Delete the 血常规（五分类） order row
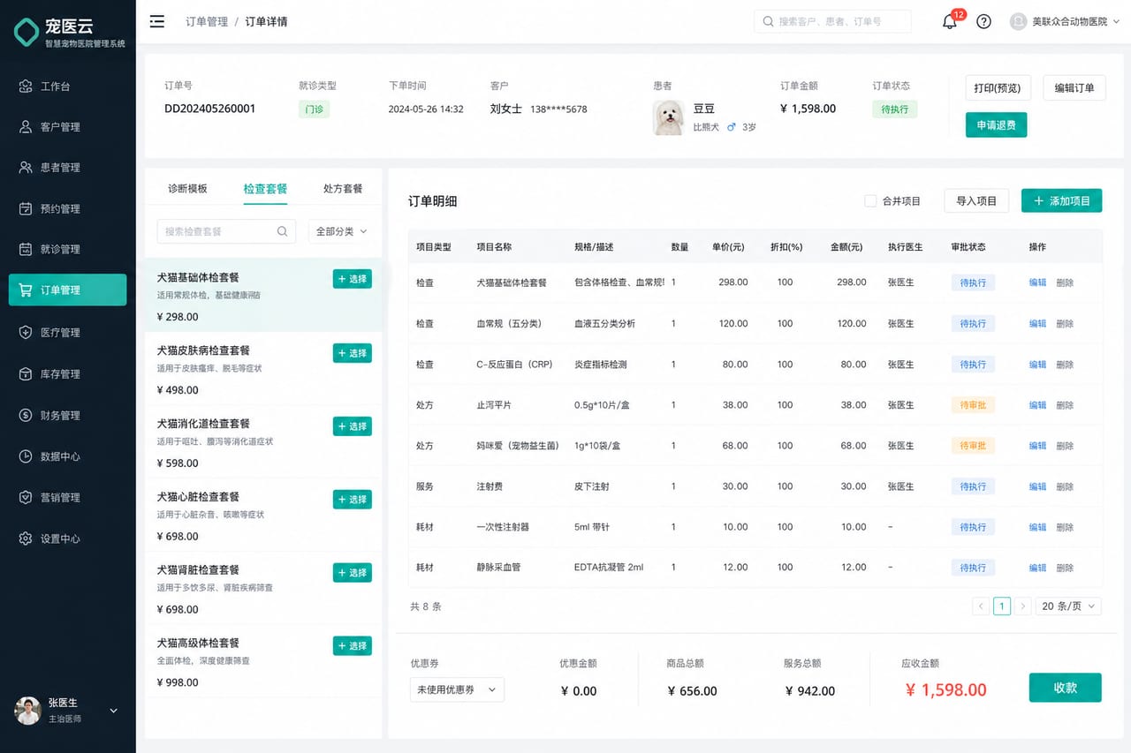Screen dimensions: 1131x753 (1065, 324)
